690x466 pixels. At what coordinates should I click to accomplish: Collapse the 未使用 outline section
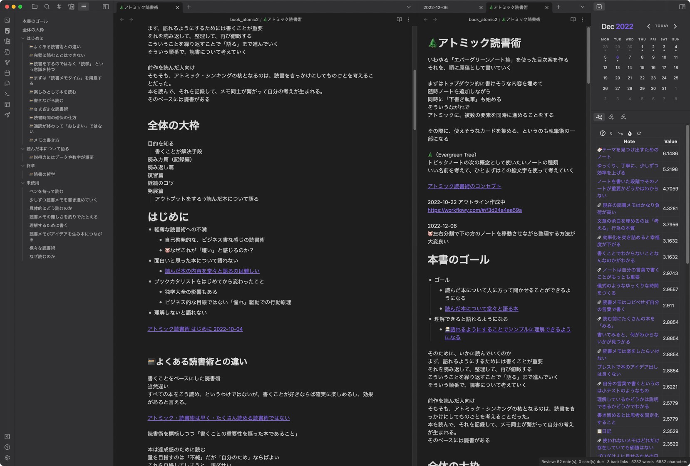pos(23,183)
